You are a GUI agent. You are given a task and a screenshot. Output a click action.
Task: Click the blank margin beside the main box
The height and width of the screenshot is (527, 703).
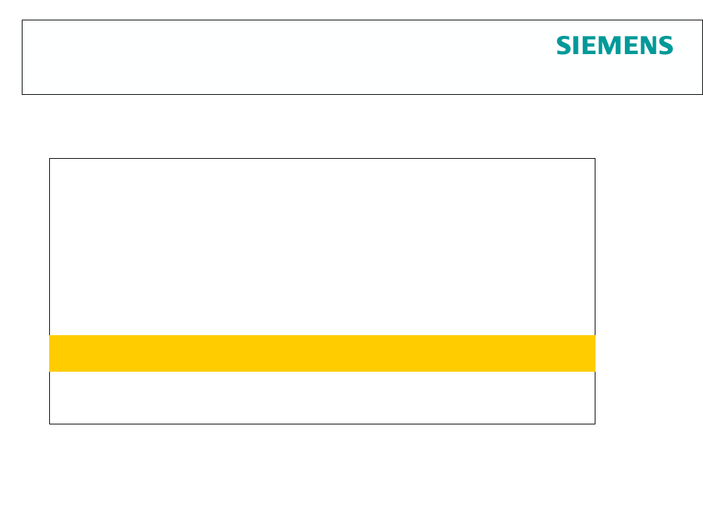click(649, 292)
